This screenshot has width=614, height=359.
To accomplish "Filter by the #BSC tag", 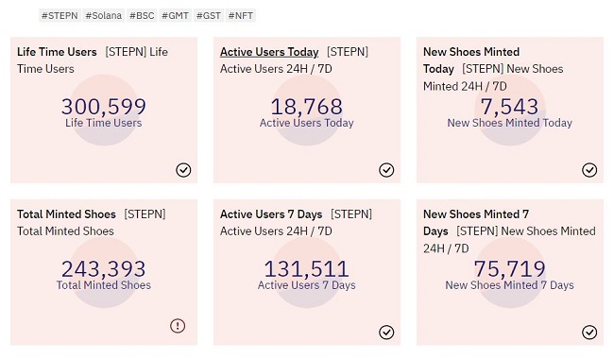I will pos(142,16).
